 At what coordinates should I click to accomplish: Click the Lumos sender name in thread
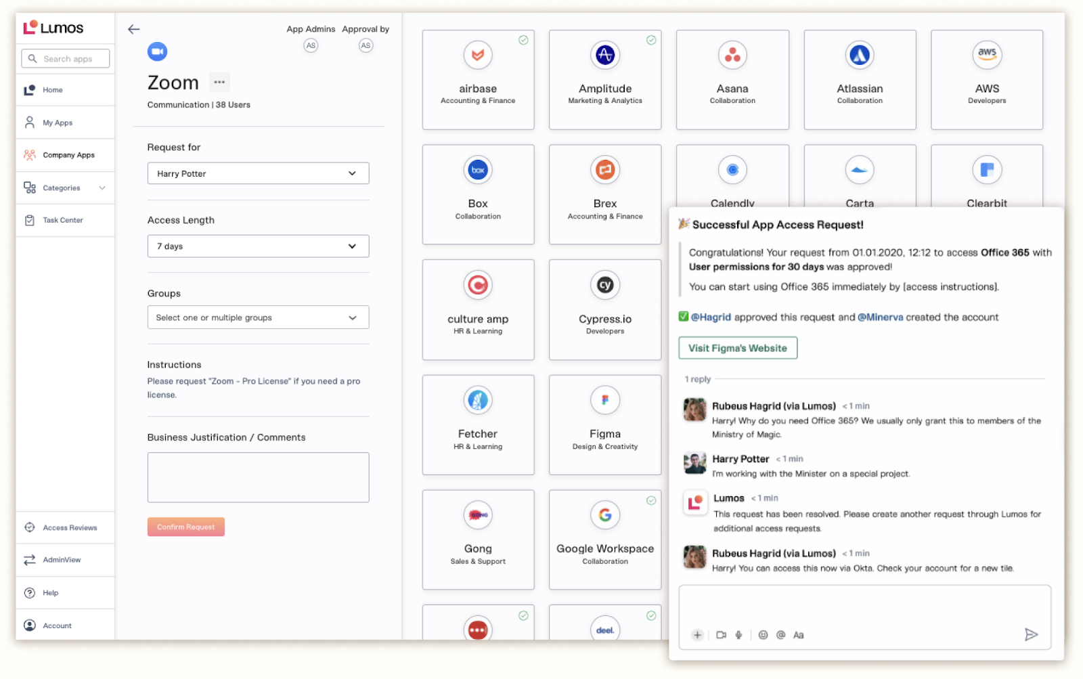(729, 498)
